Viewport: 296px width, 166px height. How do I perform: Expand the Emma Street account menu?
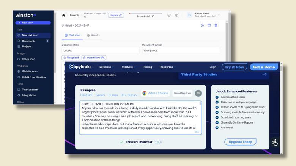pos(219,15)
